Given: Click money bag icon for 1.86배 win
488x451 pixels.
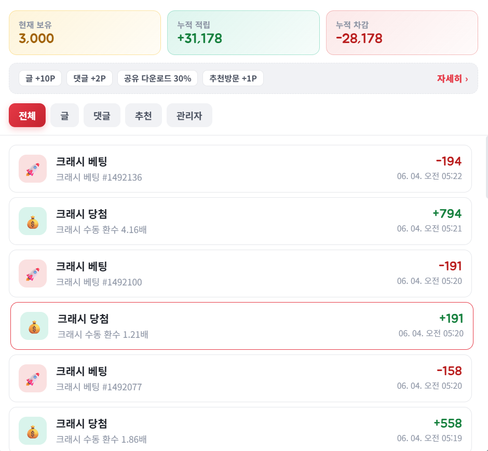Looking at the screenshot, I should coord(33,431).
